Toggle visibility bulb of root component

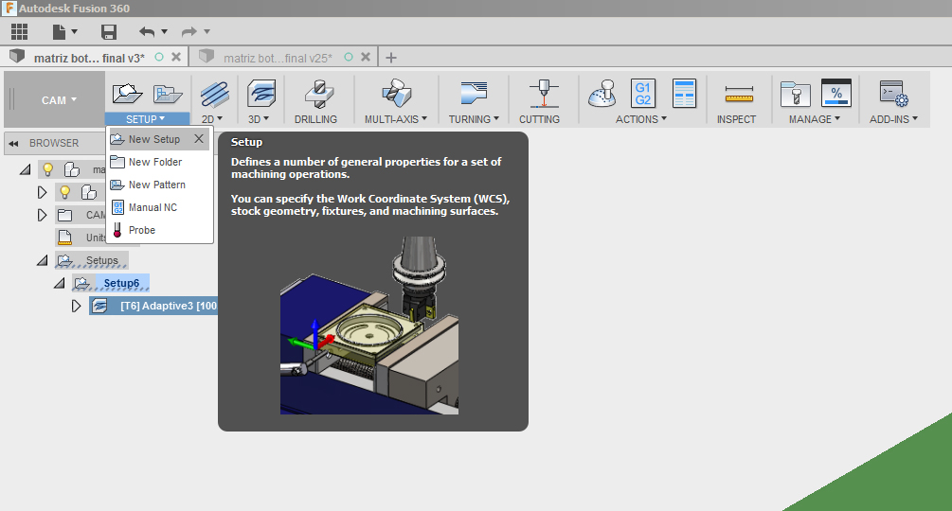48,169
